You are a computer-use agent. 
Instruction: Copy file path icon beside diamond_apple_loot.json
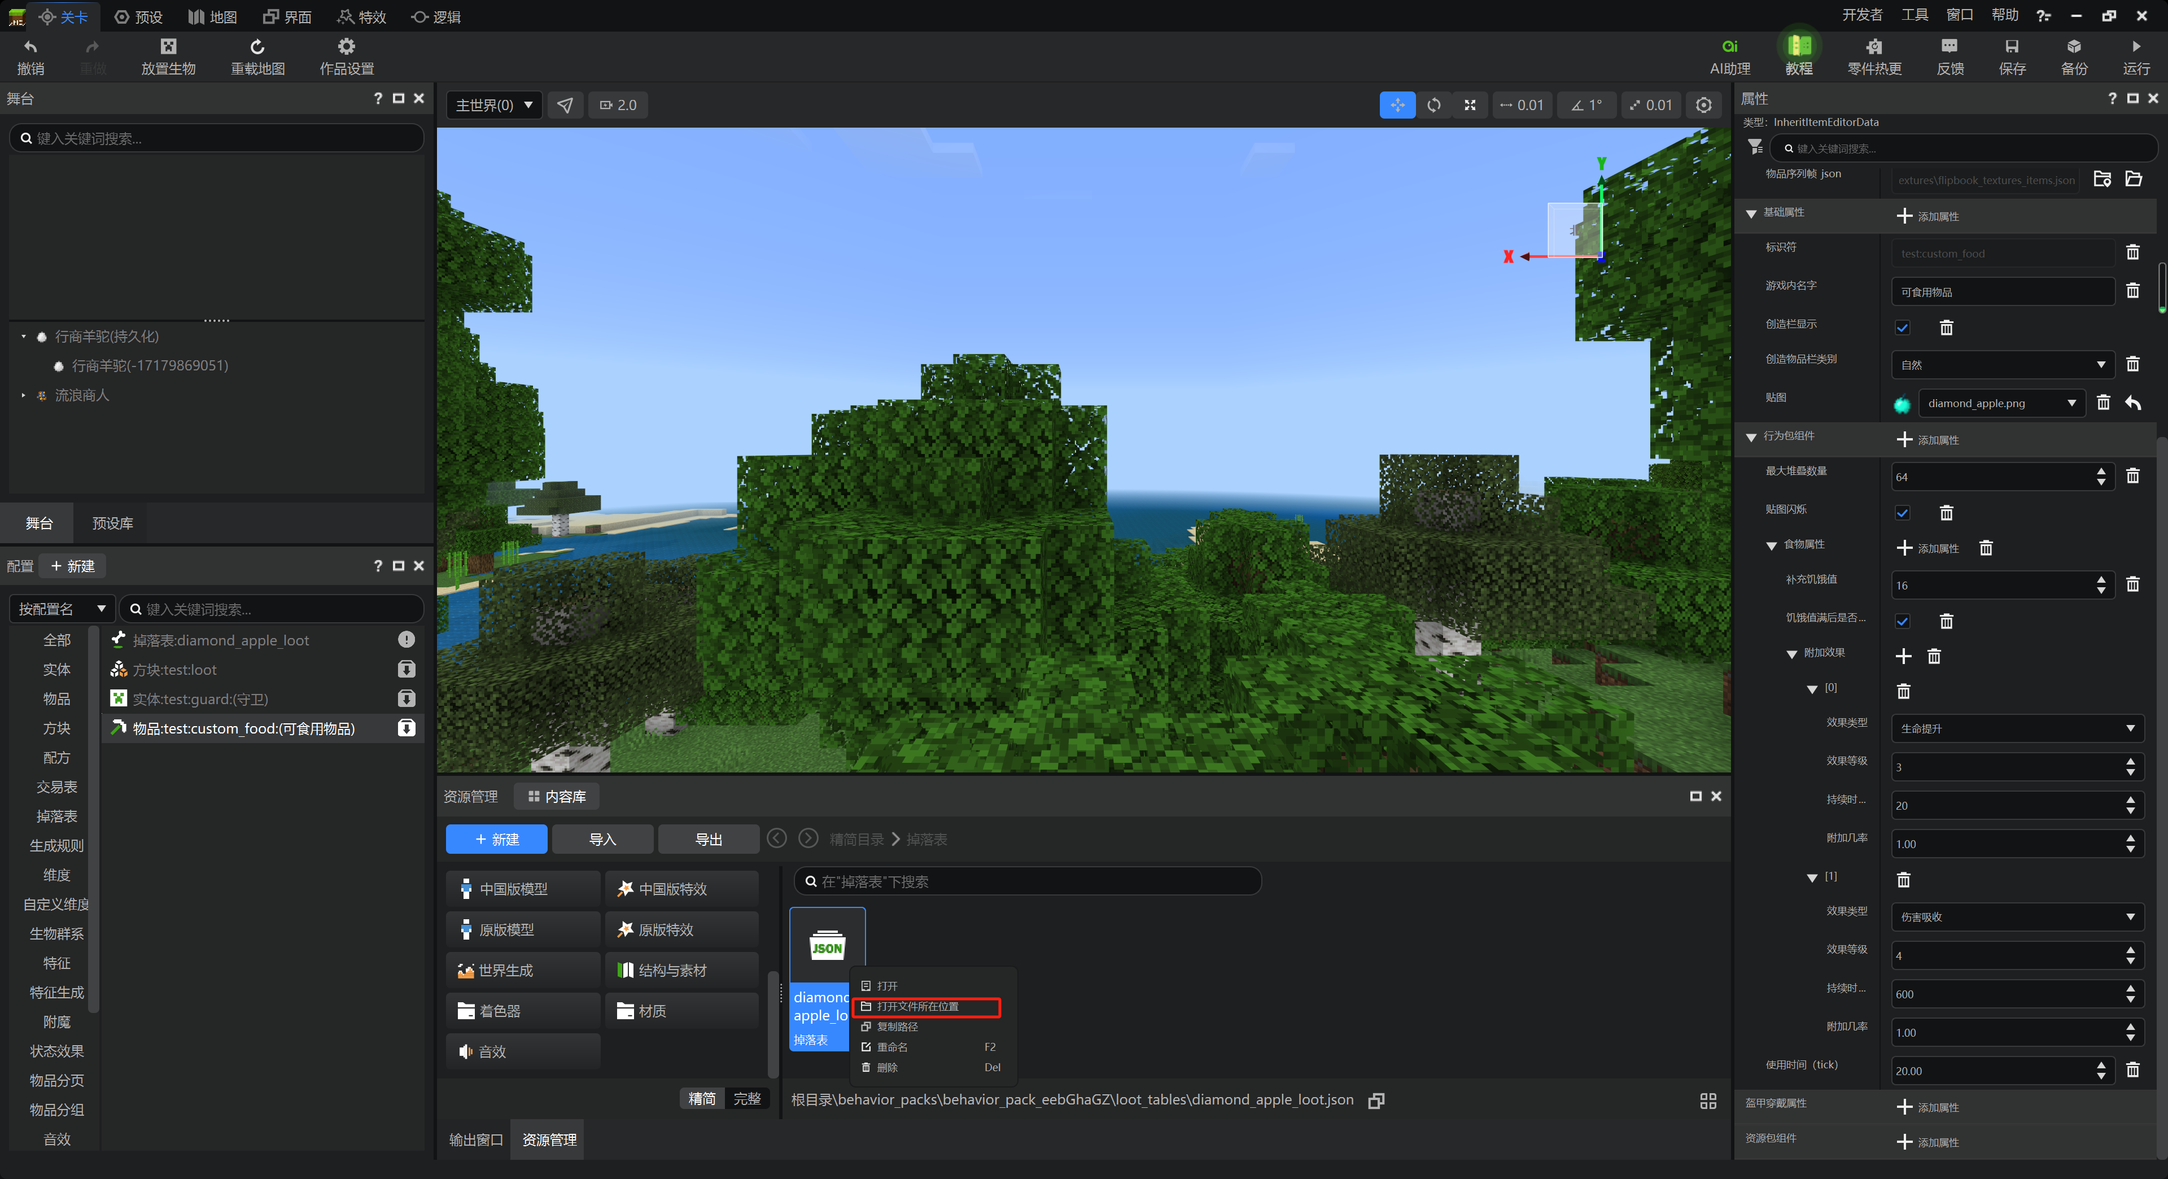[1376, 1101]
